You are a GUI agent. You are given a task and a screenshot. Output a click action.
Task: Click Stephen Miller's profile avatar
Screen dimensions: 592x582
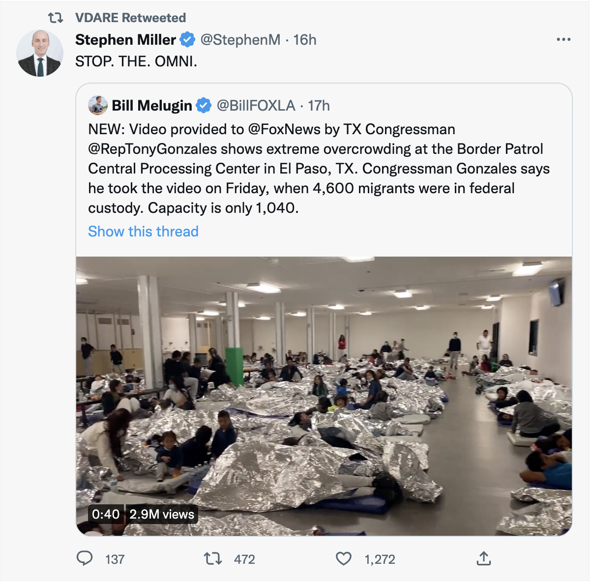[40, 53]
